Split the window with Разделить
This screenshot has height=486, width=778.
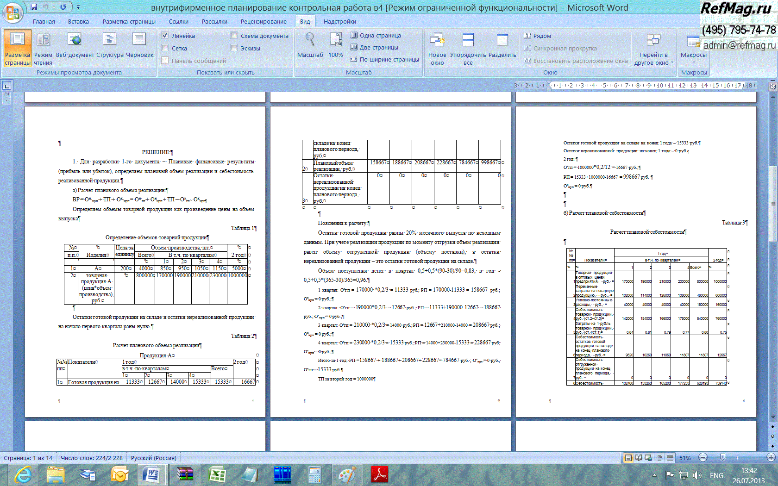(502, 46)
